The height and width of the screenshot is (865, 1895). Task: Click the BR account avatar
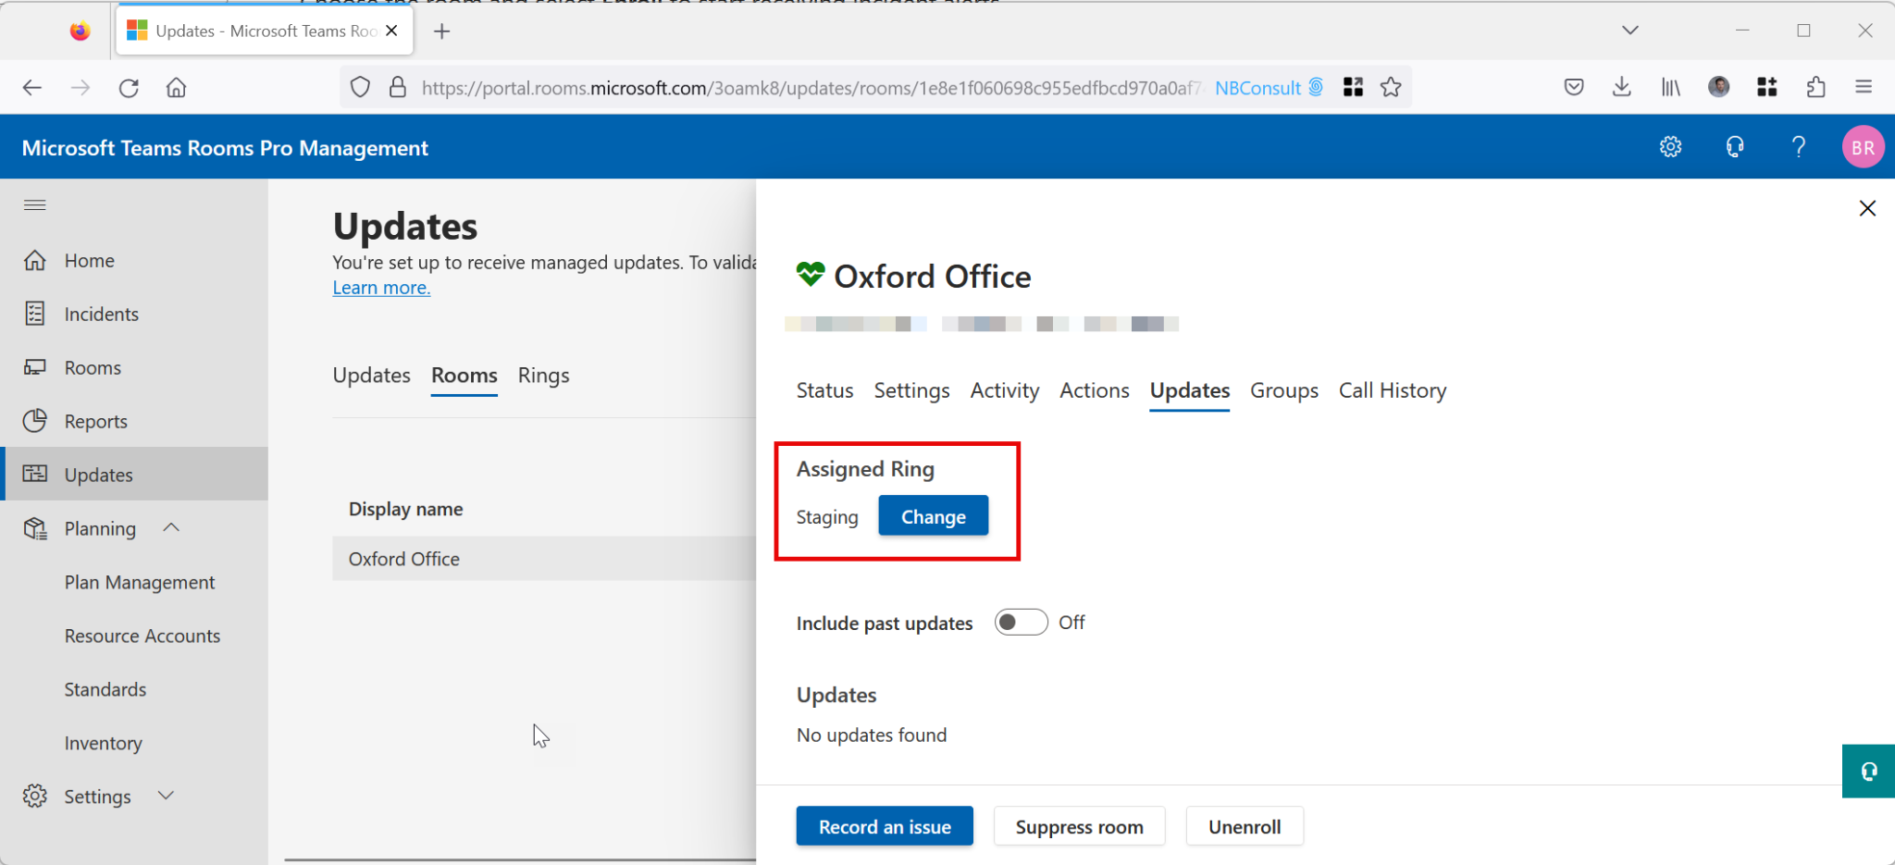tap(1863, 146)
